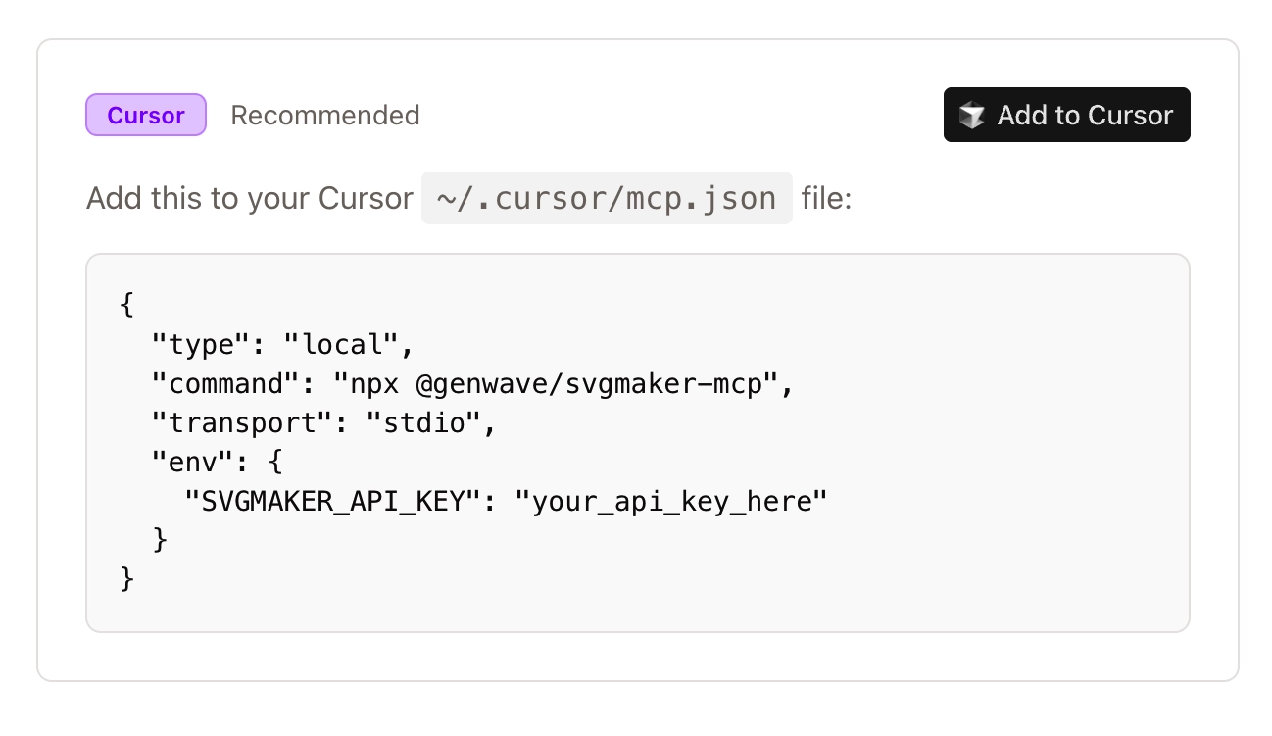
Task: Expand the env object in the JSON
Action: pos(182,461)
